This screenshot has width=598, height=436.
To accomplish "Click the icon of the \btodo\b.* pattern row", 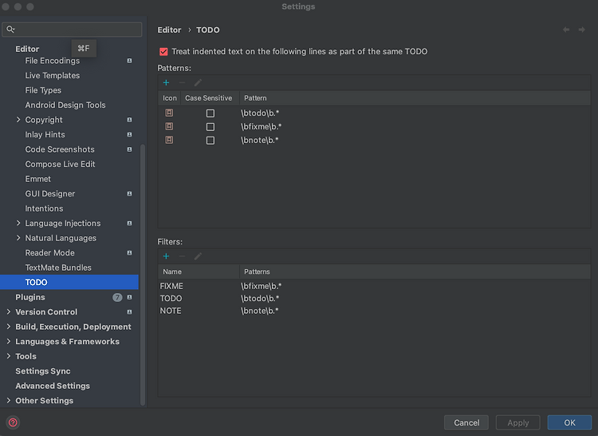I will [169, 113].
